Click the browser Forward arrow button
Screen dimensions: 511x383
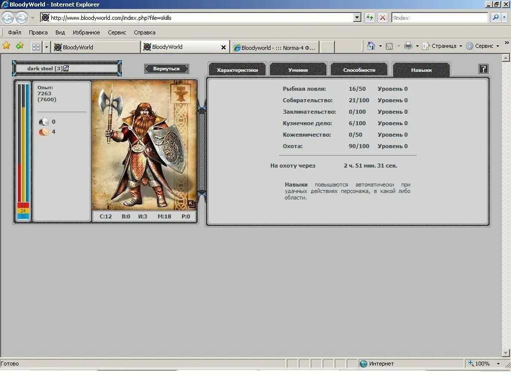coord(21,17)
